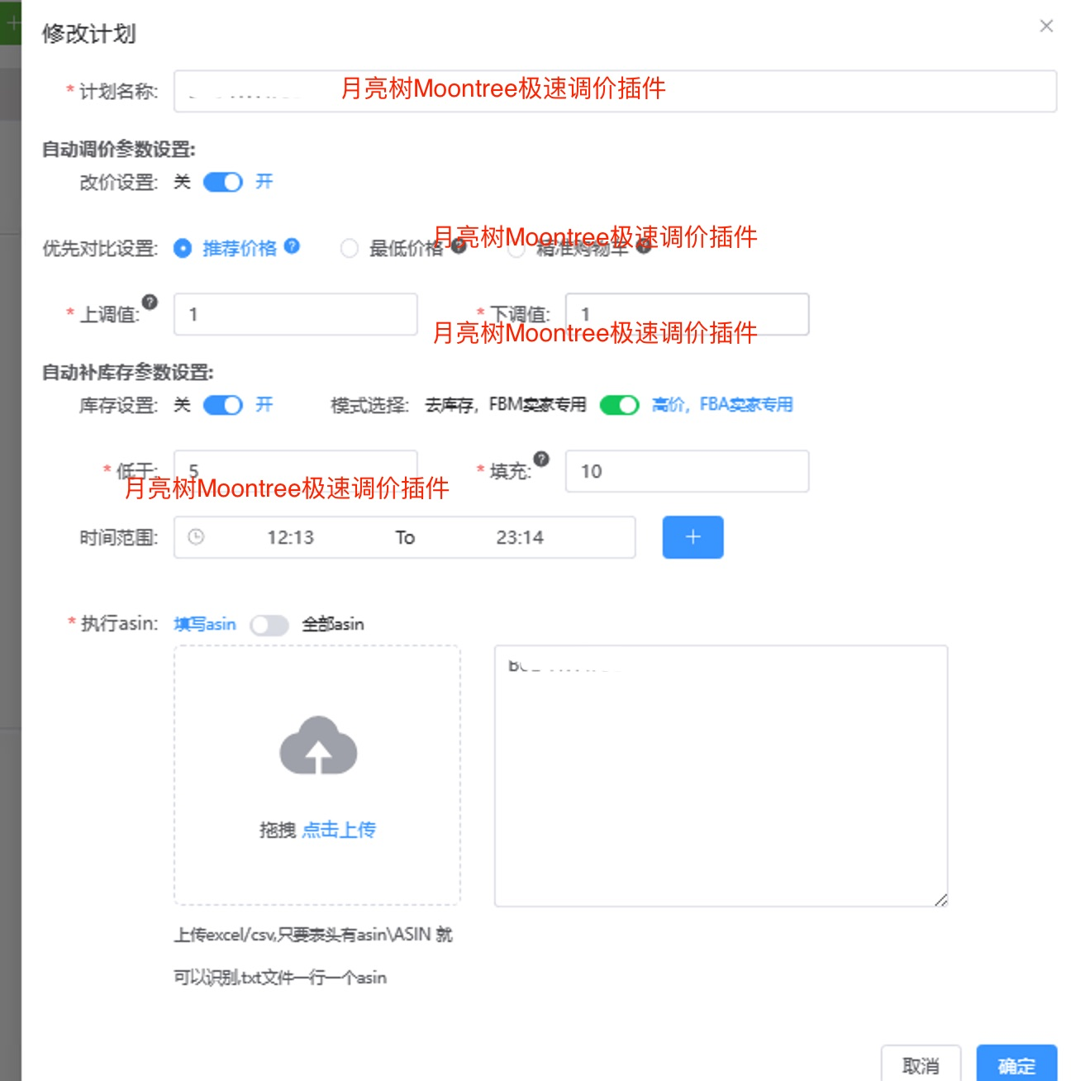Click the 点击上传 link
Image resolution: width=1071 pixels, height=1081 pixels.
tap(339, 830)
